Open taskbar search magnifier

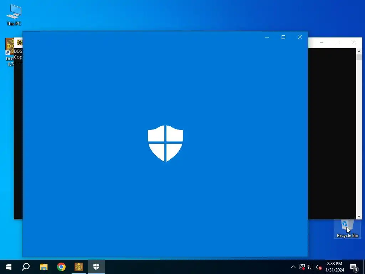tap(26, 267)
